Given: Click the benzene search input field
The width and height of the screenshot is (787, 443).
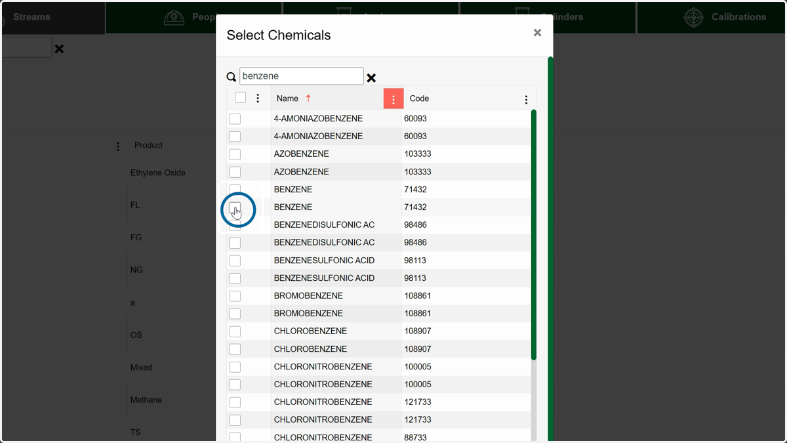Looking at the screenshot, I should pos(302,76).
